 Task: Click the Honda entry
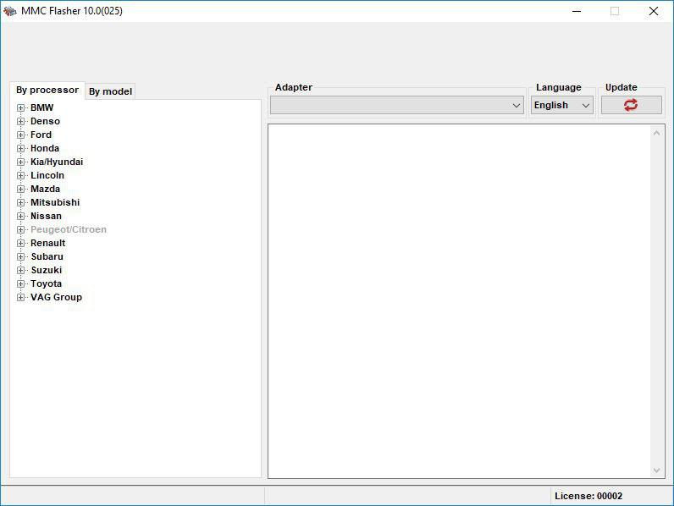click(x=45, y=148)
